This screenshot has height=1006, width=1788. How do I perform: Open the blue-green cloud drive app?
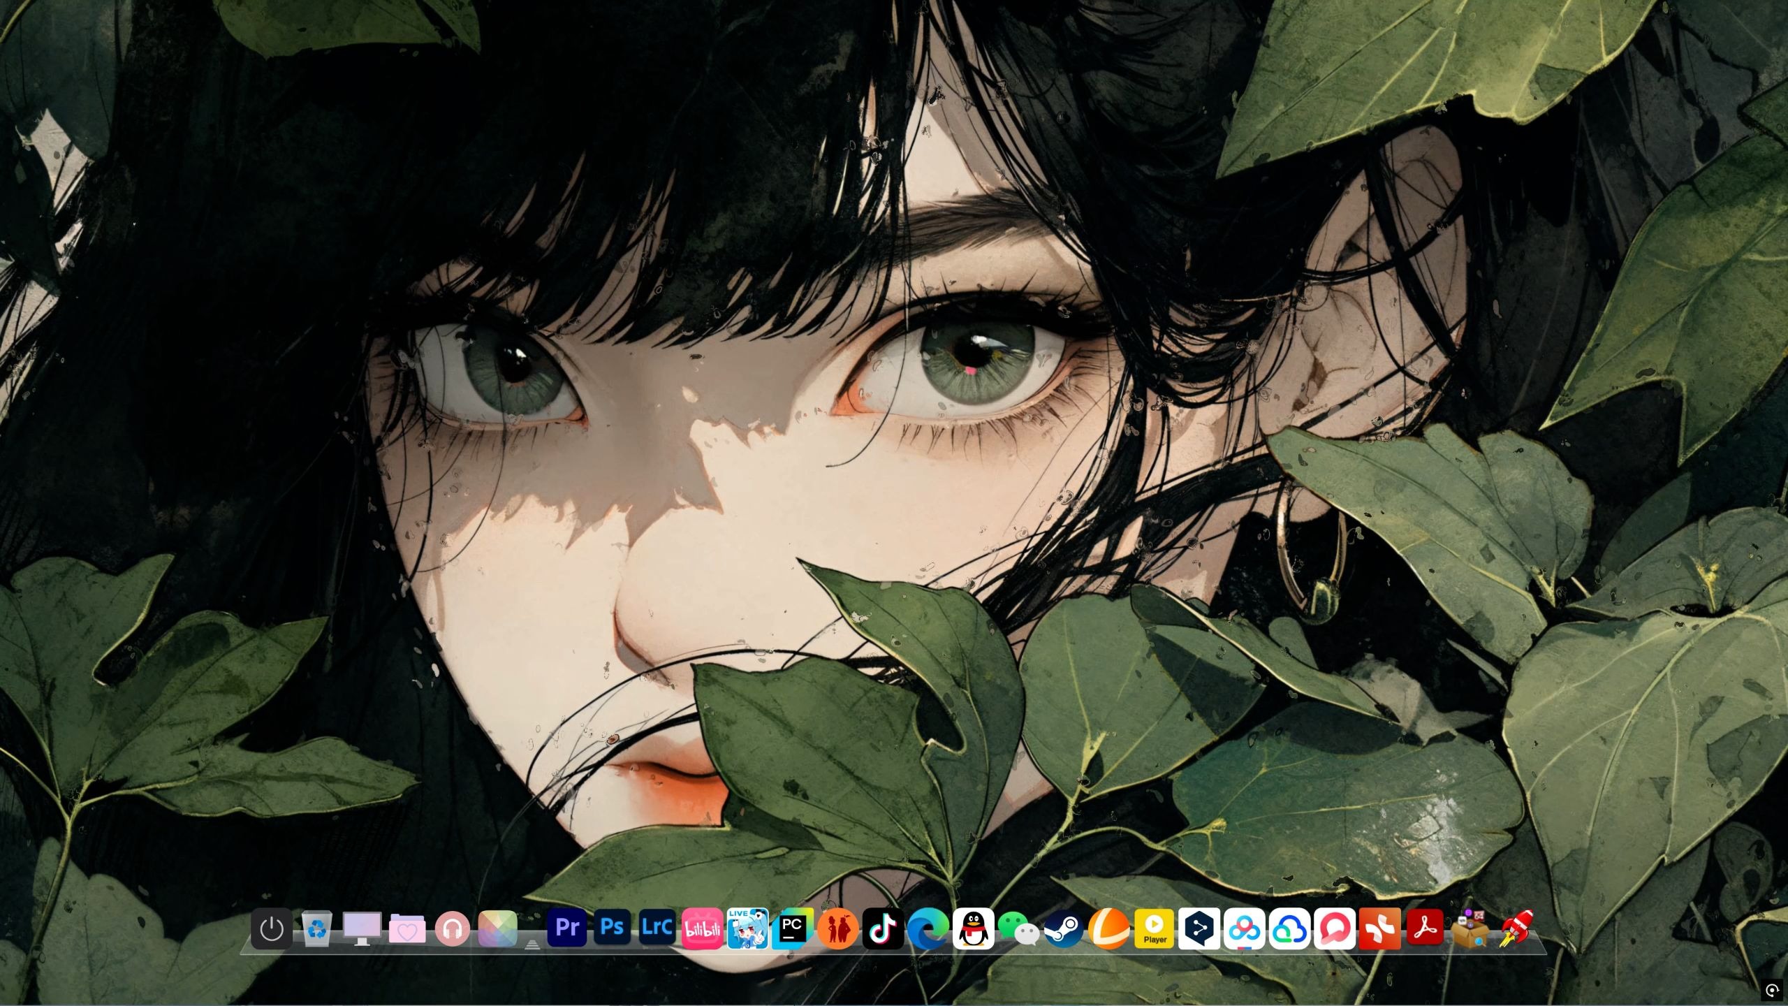tap(1289, 929)
